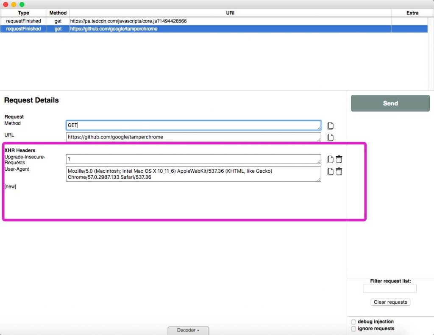Copy the Upgrade-Insecure-Requests header value
434x335 pixels.
(331, 160)
